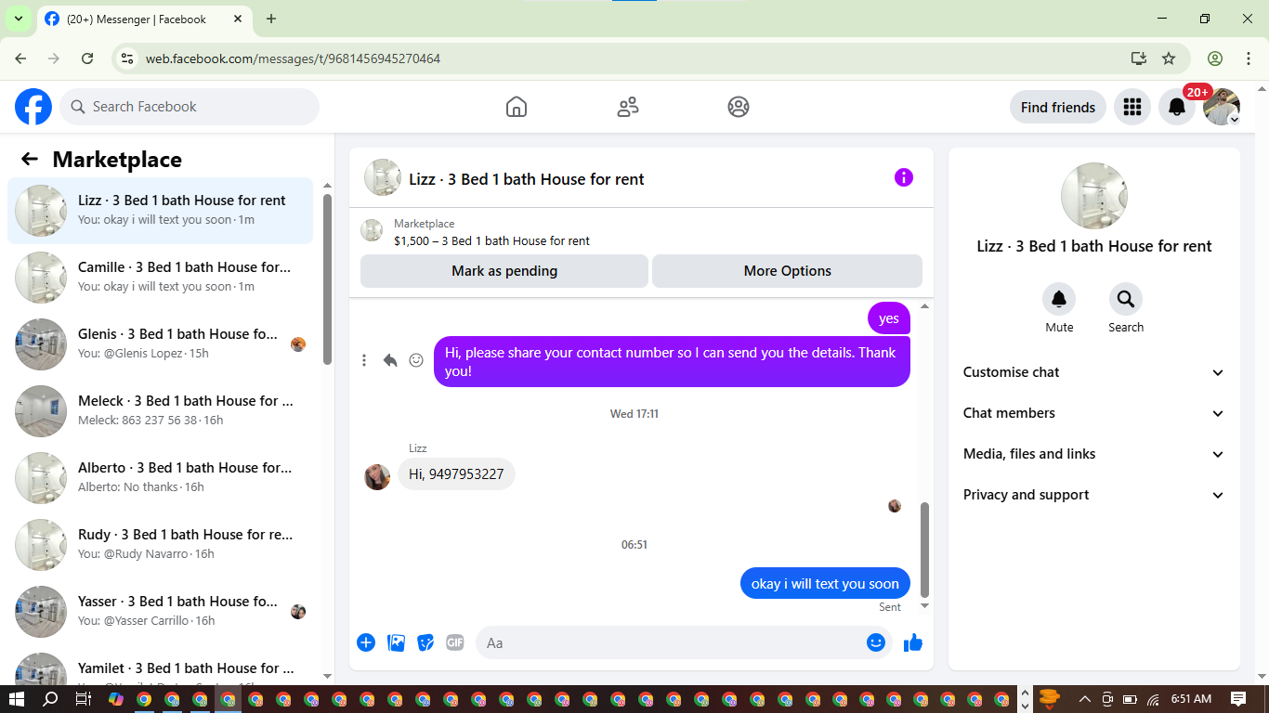
Task: Open conversation information purple icon
Action: coord(904,177)
